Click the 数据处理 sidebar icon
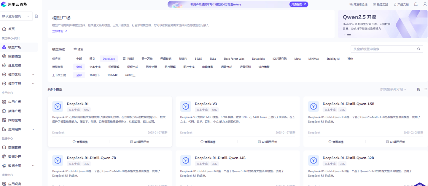This screenshot has width=428, height=186. [4, 157]
